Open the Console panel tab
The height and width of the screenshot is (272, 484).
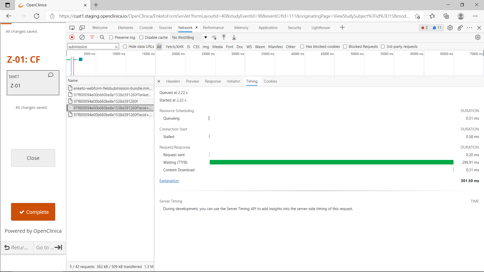(x=146, y=28)
